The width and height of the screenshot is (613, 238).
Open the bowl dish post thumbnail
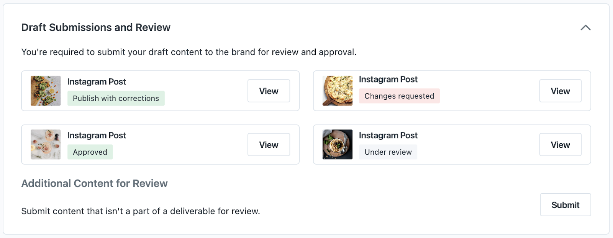337,144
